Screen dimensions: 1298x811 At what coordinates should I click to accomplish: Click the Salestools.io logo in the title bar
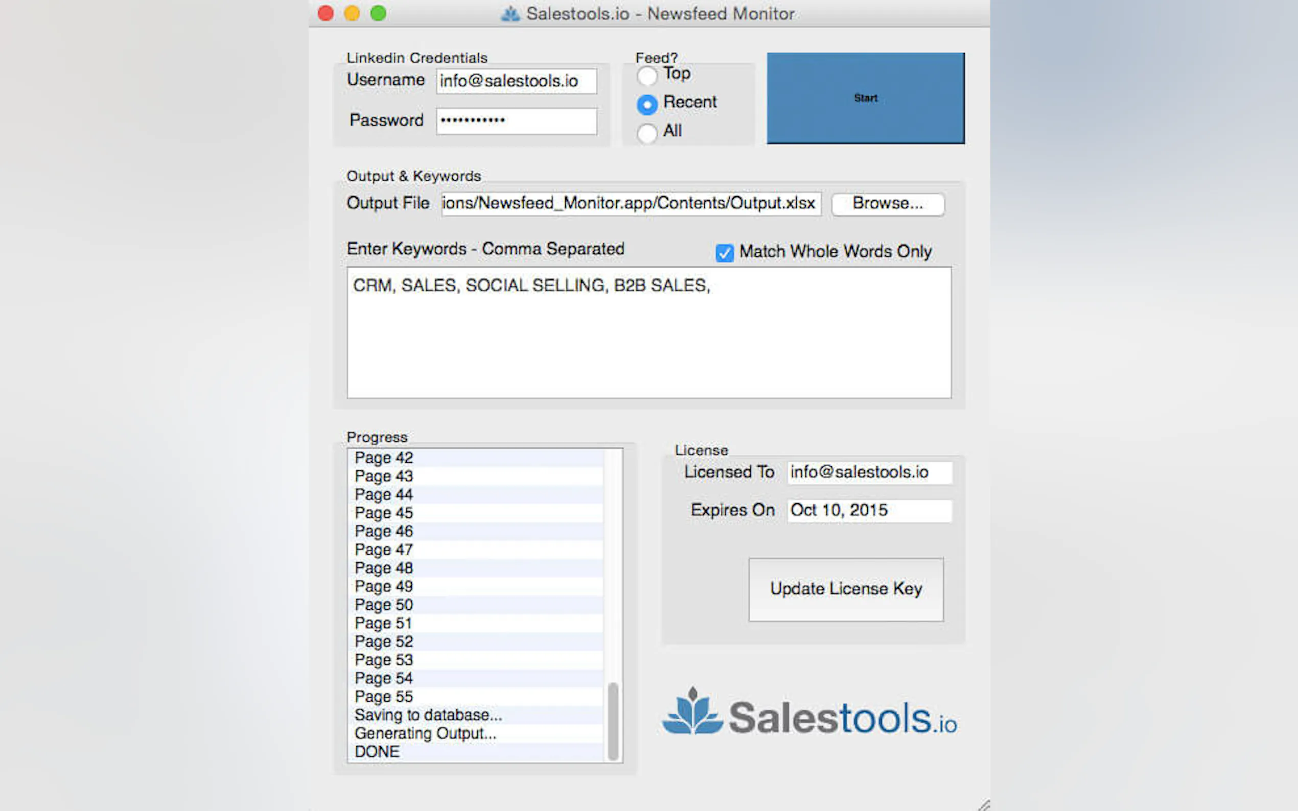pyautogui.click(x=510, y=13)
